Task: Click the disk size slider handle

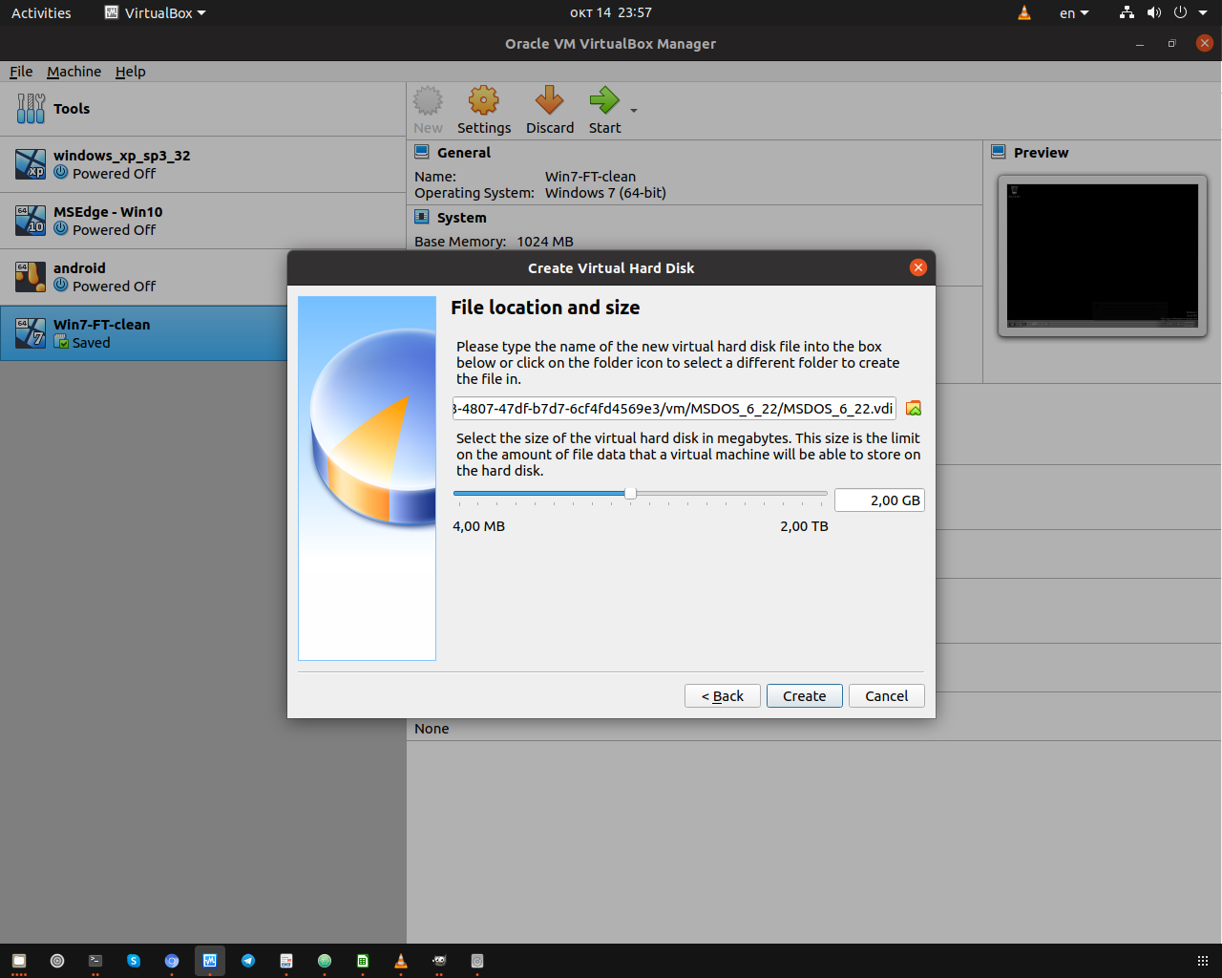Action: (630, 494)
